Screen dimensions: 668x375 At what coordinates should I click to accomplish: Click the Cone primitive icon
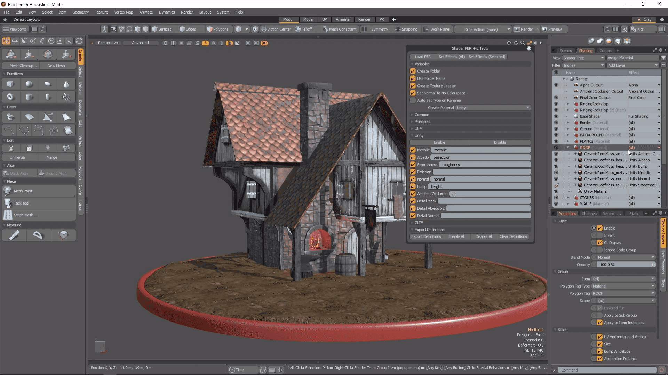click(x=66, y=84)
